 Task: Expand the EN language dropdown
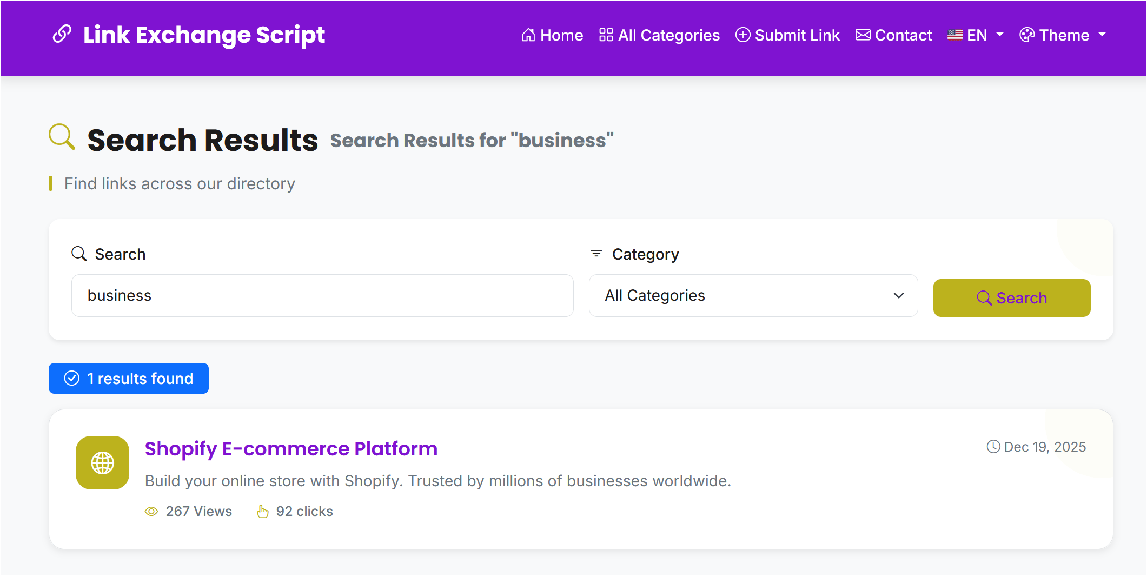point(976,35)
